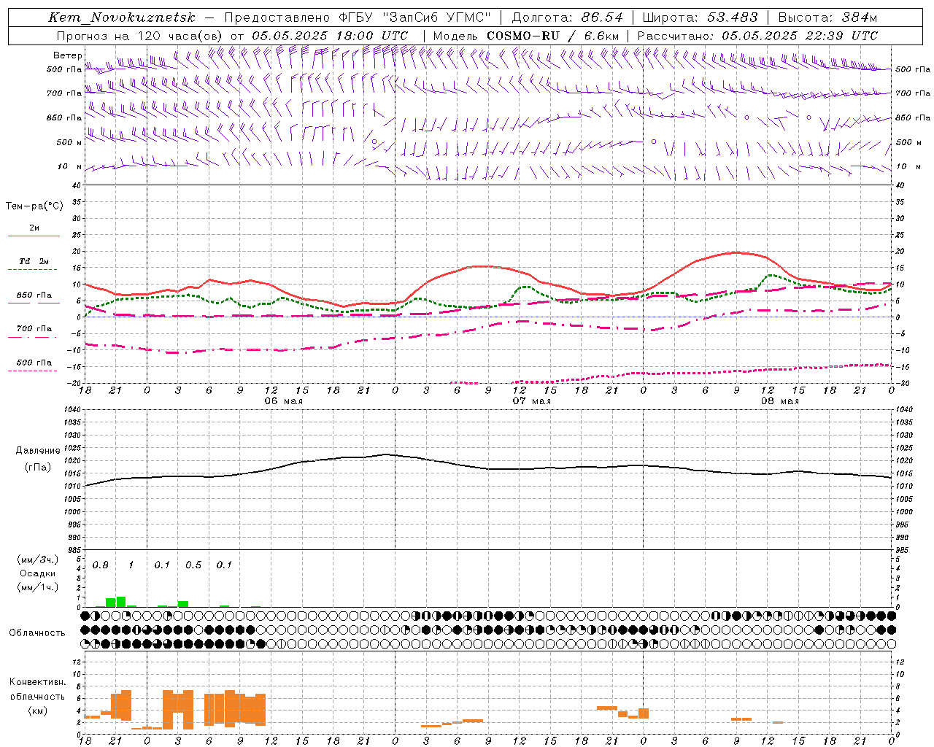Image resolution: width=934 pixels, height=747 pixels.
Task: Click the dash-dot 700 гПа legend line
Action: click(x=34, y=338)
